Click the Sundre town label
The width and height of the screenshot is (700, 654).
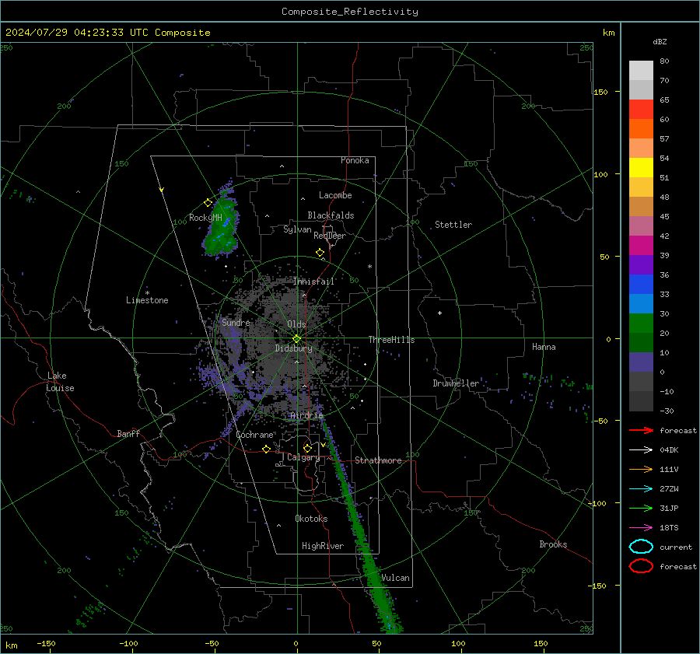coord(236,322)
